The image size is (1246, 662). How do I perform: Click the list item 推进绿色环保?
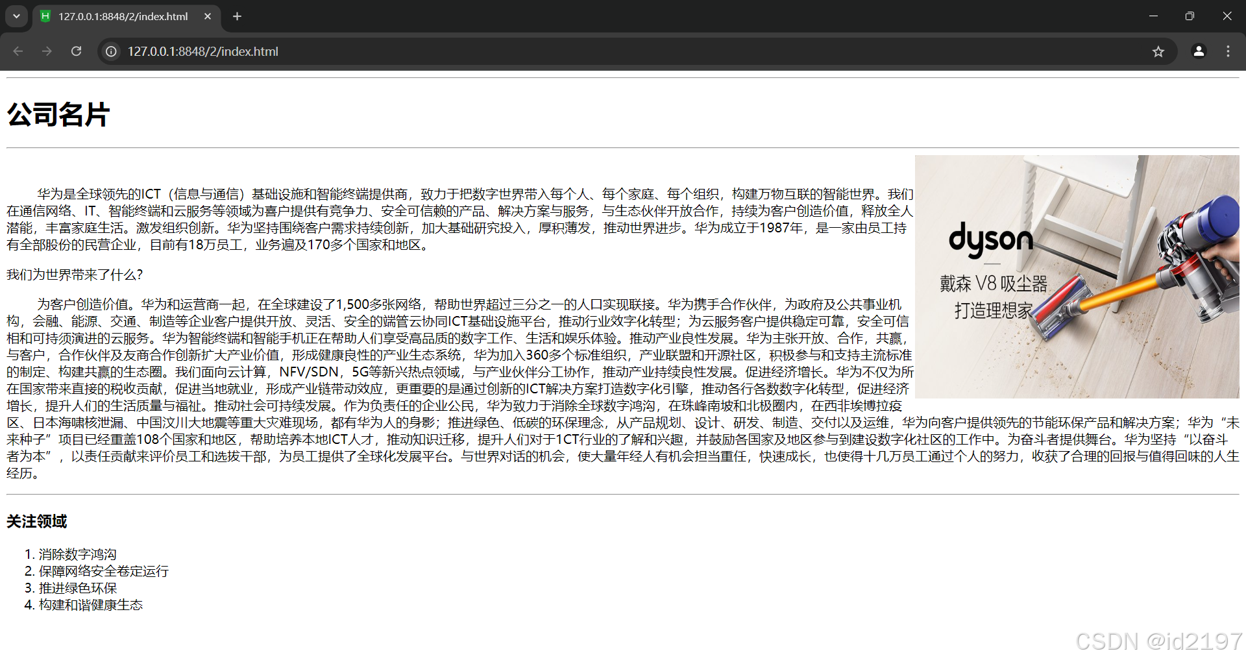point(78,588)
